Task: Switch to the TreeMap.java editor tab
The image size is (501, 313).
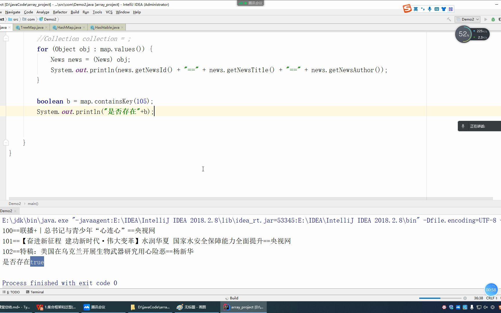Action: pyautogui.click(x=32, y=27)
